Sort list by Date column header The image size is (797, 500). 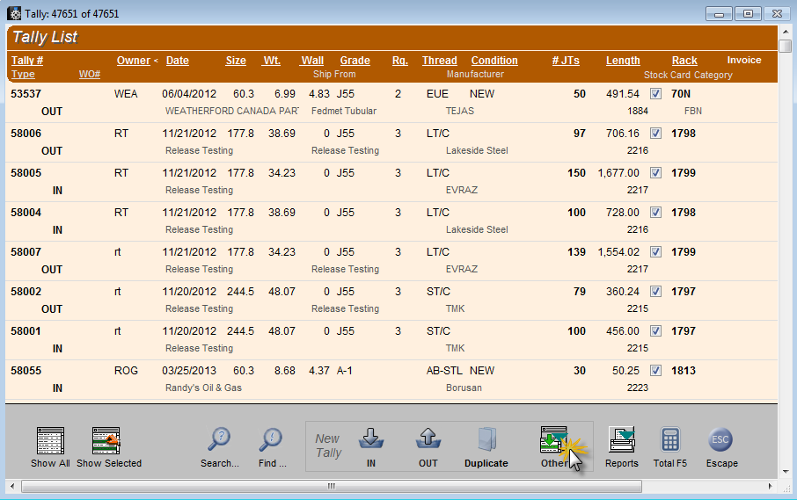(178, 61)
